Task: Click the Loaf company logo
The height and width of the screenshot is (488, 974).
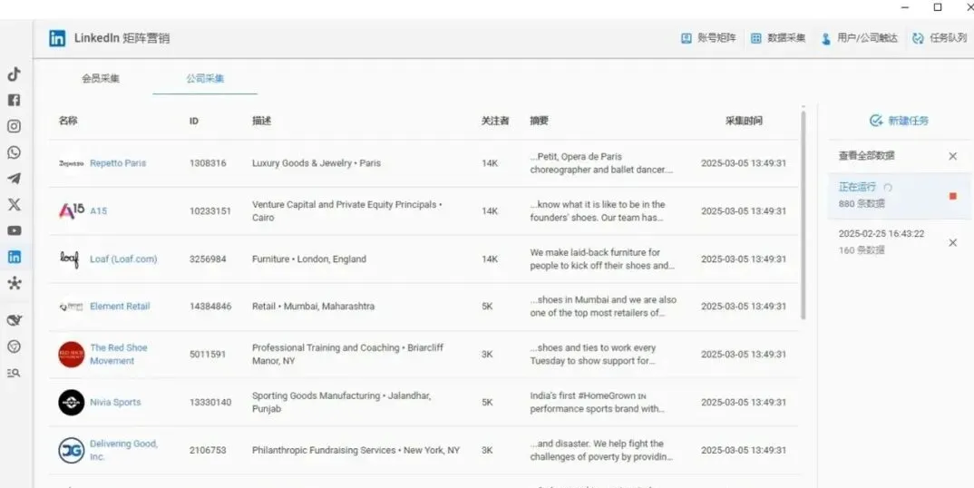Action: [69, 259]
